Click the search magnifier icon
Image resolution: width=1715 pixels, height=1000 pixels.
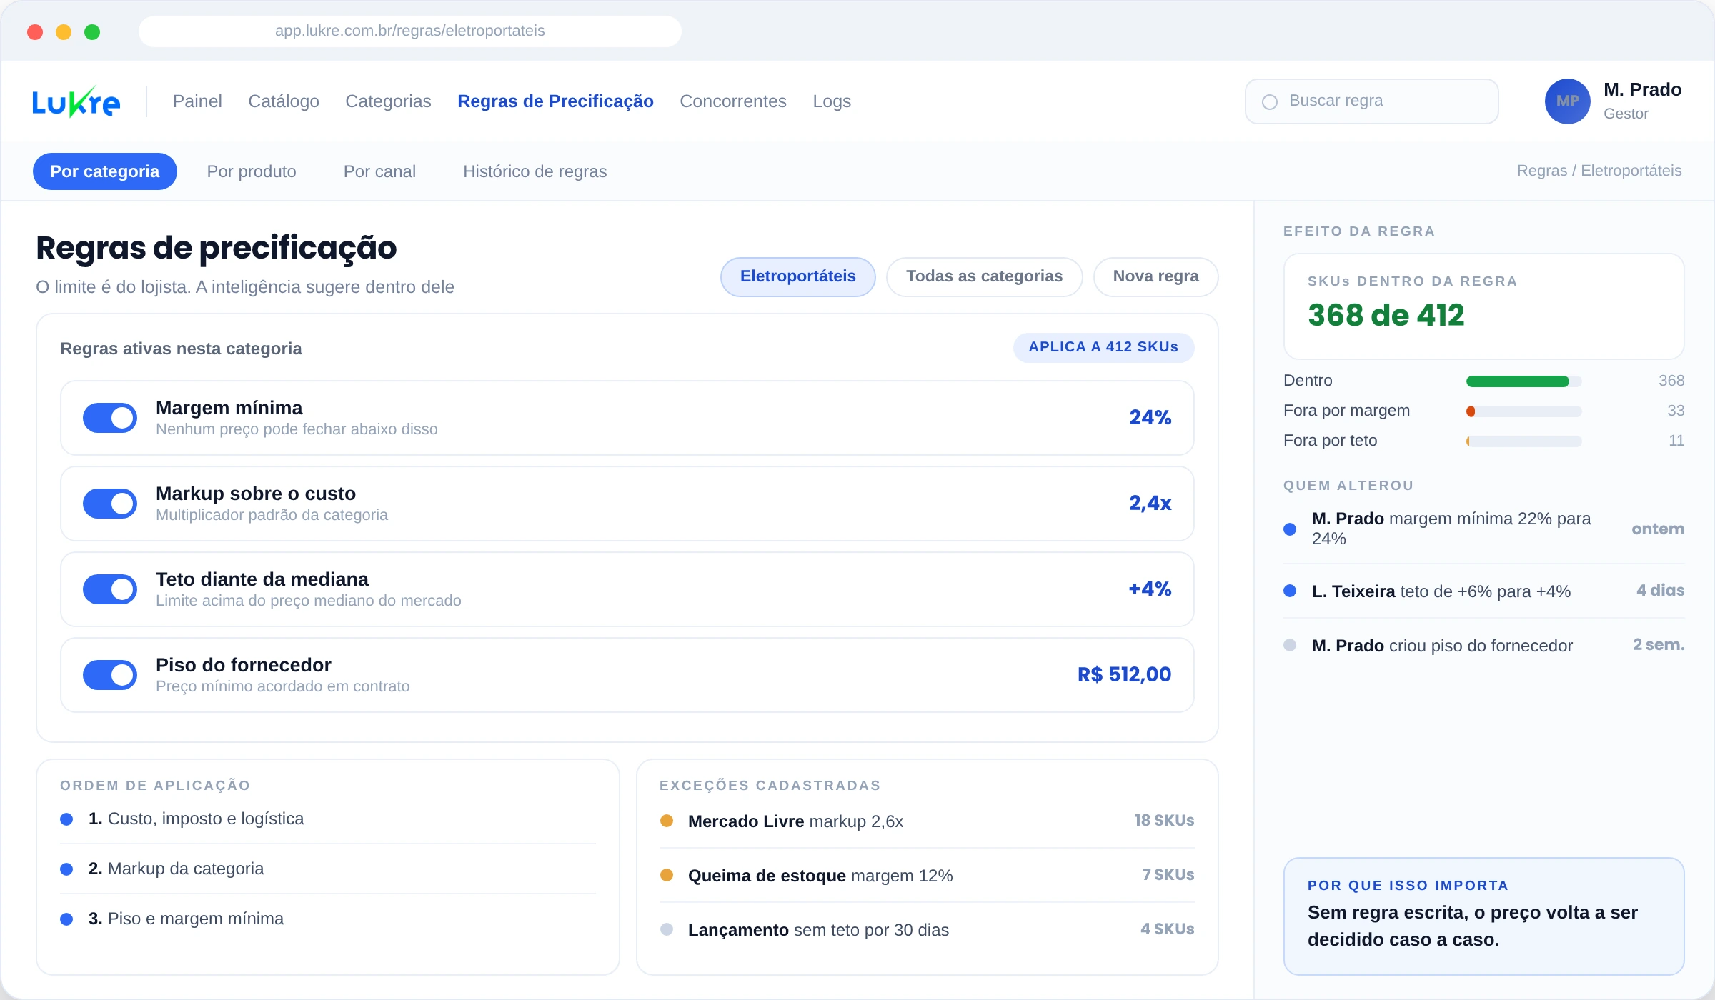(1270, 102)
